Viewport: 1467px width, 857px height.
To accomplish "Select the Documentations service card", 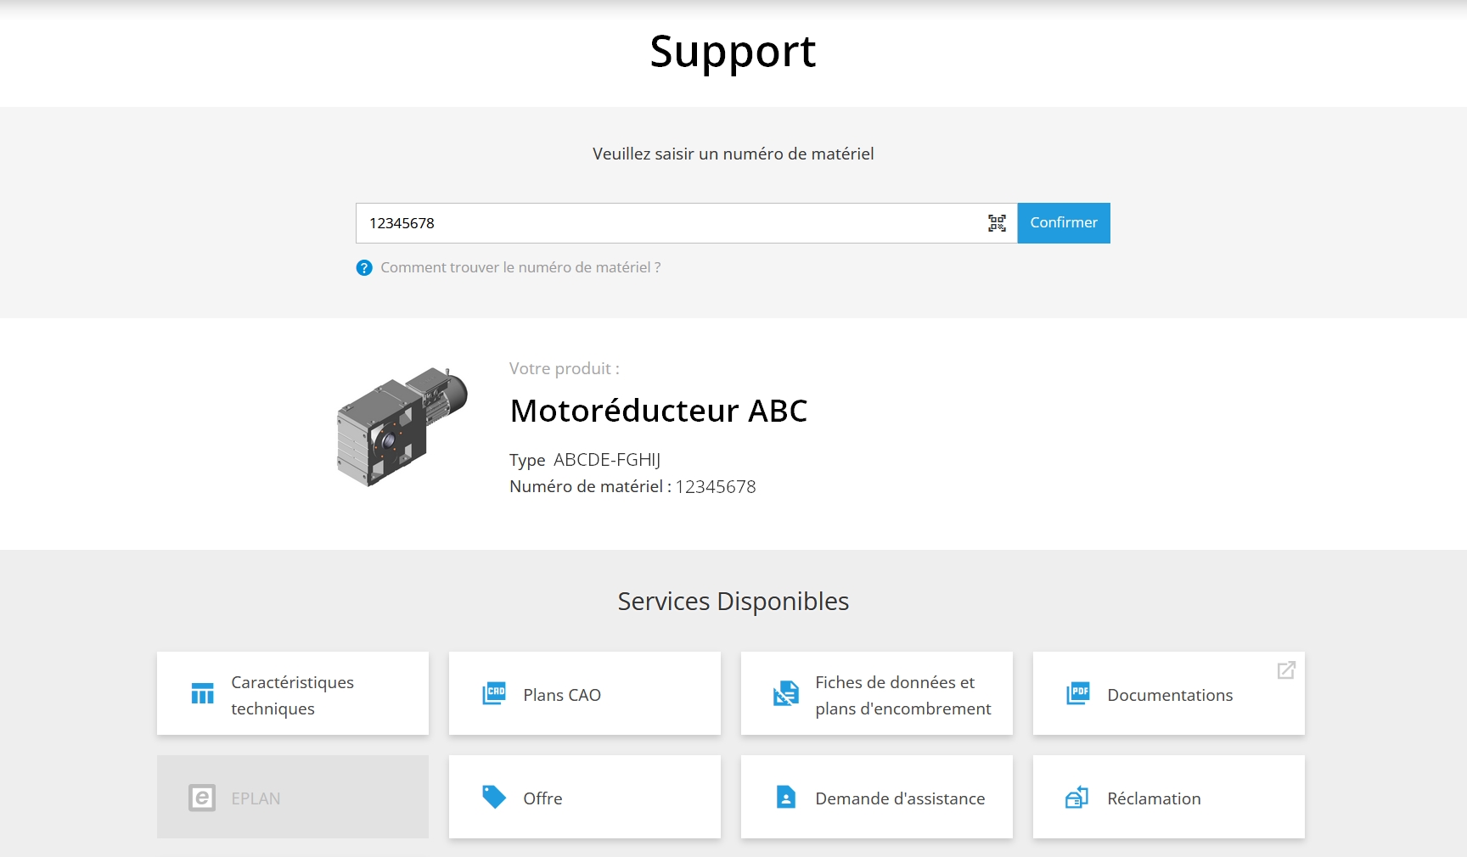I will point(1168,694).
